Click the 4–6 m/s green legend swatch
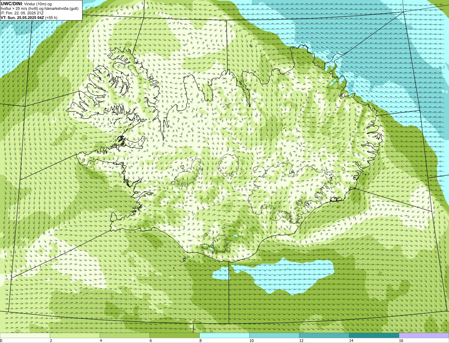 pyautogui.click(x=125, y=336)
